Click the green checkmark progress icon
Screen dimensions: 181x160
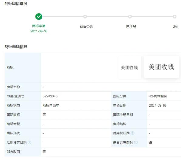click(39, 17)
